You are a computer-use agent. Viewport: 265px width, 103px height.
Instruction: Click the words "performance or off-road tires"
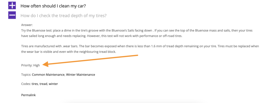[163, 36]
